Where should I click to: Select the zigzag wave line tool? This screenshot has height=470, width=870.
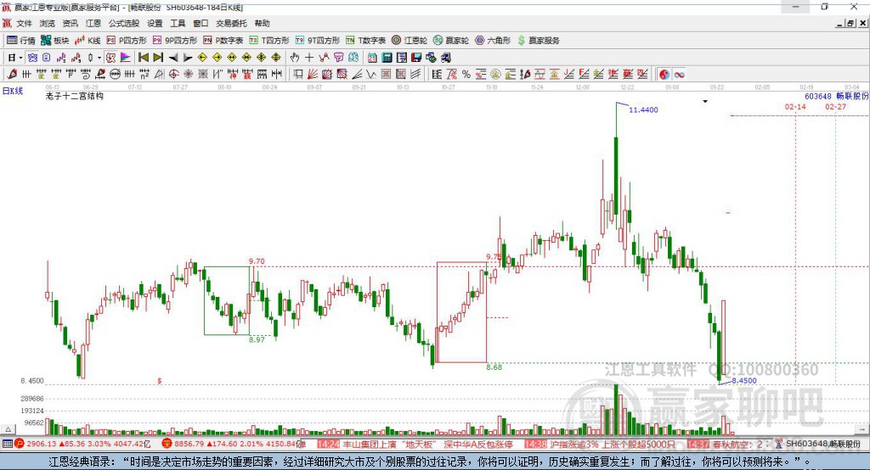pos(371,75)
